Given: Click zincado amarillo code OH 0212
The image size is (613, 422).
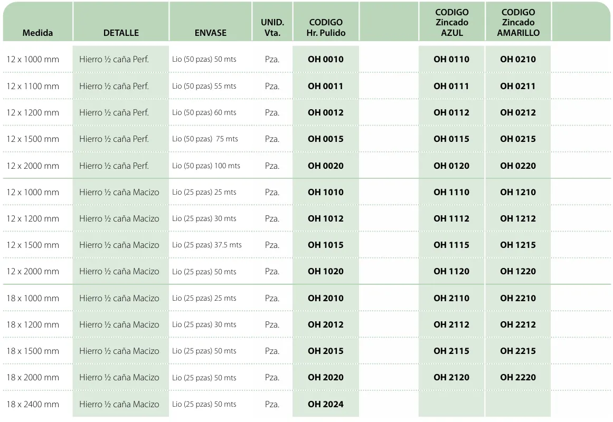Looking at the screenshot, I should (518, 112).
